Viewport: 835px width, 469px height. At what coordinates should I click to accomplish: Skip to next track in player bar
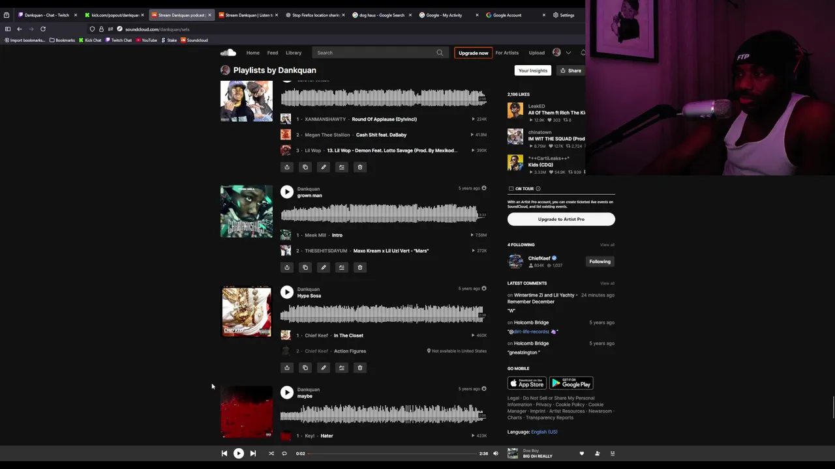pyautogui.click(x=253, y=453)
